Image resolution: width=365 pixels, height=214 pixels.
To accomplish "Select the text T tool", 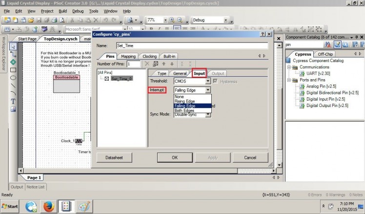I will [x=13, y=101].
